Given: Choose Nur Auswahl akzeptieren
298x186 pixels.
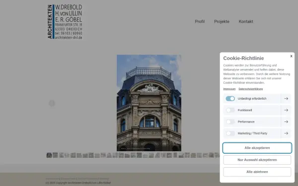Looking at the screenshot, I should [x=257, y=160].
